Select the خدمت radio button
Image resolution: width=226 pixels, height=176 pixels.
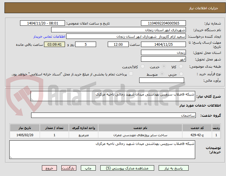pyautogui.click(x=164, y=66)
